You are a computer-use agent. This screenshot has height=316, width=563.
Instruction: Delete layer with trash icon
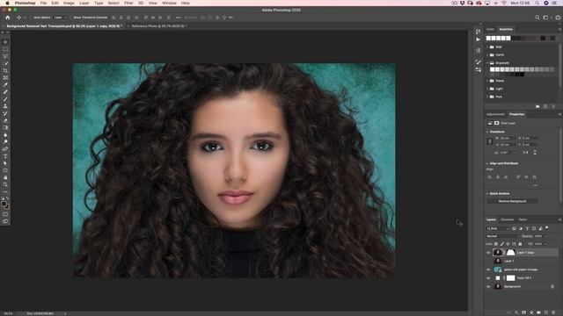[x=553, y=312]
